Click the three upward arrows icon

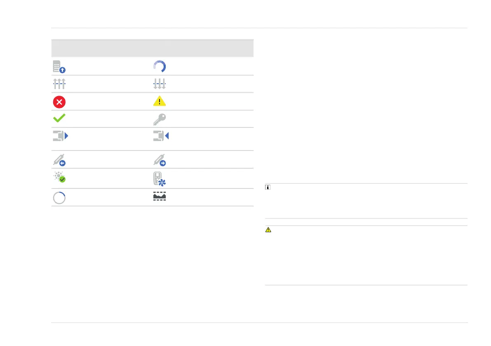(59, 84)
